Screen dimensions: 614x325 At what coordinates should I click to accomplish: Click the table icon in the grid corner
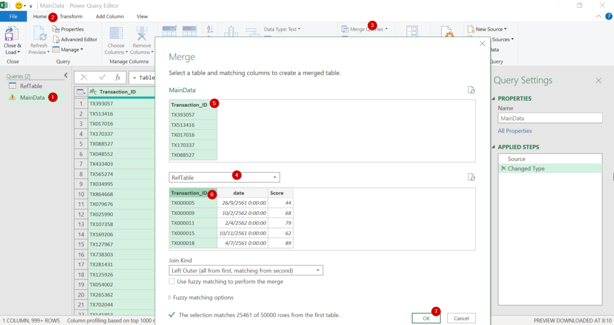(81, 92)
